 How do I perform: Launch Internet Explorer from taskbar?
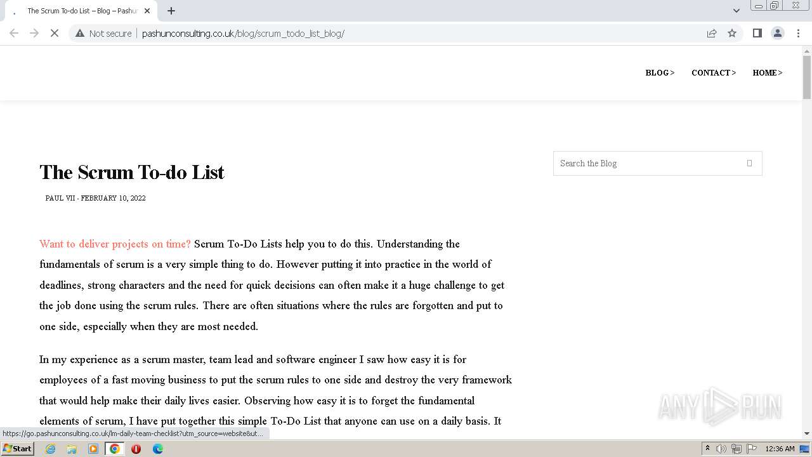click(50, 449)
